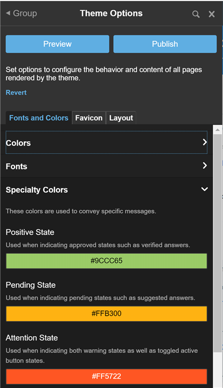The height and width of the screenshot is (388, 223).
Task: Click the Revert link
Action: click(x=16, y=93)
